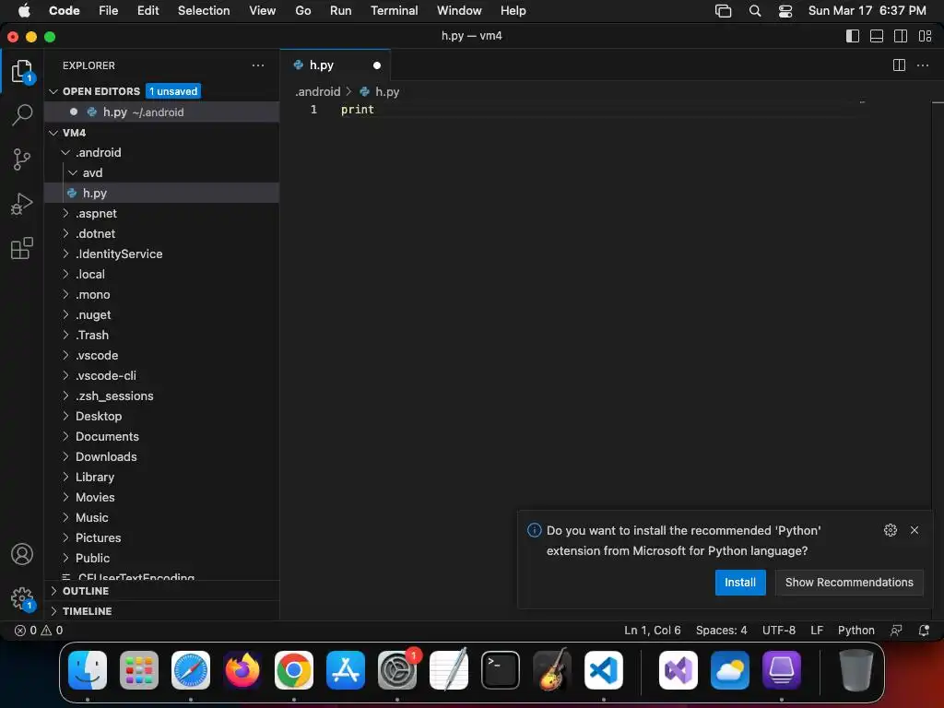This screenshot has width=944, height=708.
Task: Open the Manage gear in activity bar
Action: [22, 598]
